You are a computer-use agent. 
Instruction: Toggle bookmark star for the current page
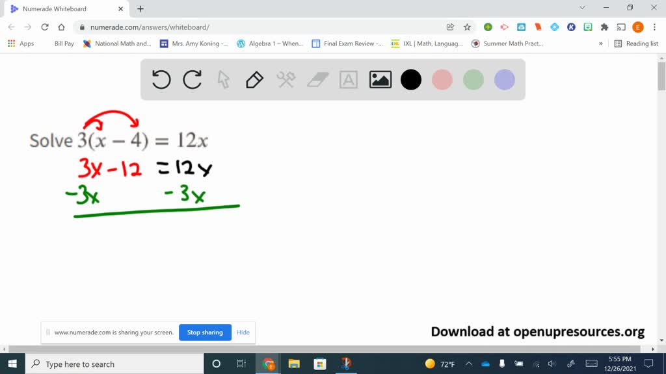pos(468,28)
